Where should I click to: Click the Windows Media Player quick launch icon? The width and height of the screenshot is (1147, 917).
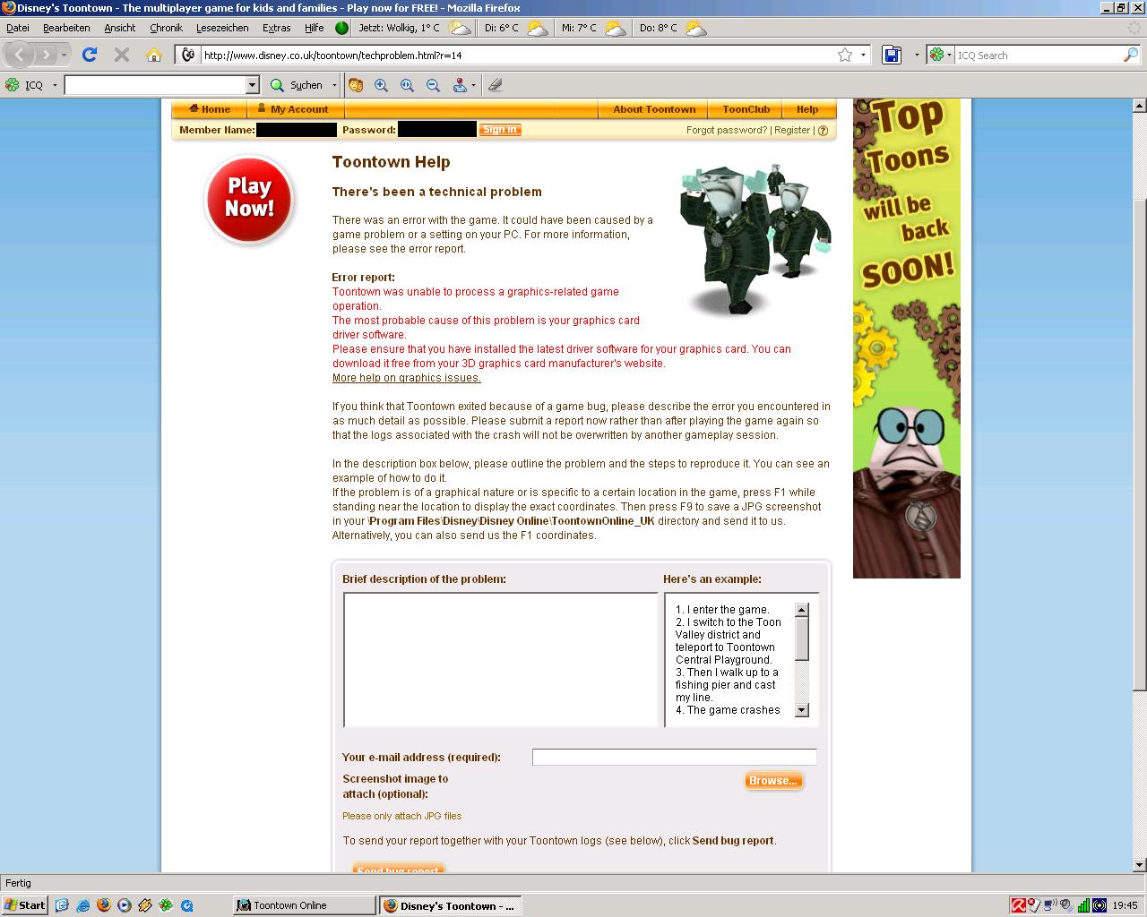point(124,905)
